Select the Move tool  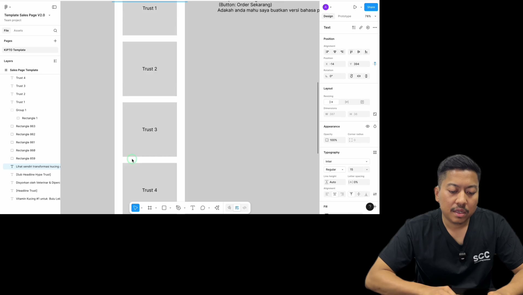pos(136,208)
